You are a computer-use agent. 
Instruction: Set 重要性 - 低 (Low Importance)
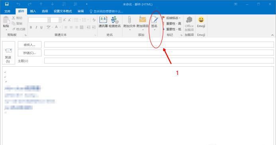pyautogui.click(x=172, y=29)
